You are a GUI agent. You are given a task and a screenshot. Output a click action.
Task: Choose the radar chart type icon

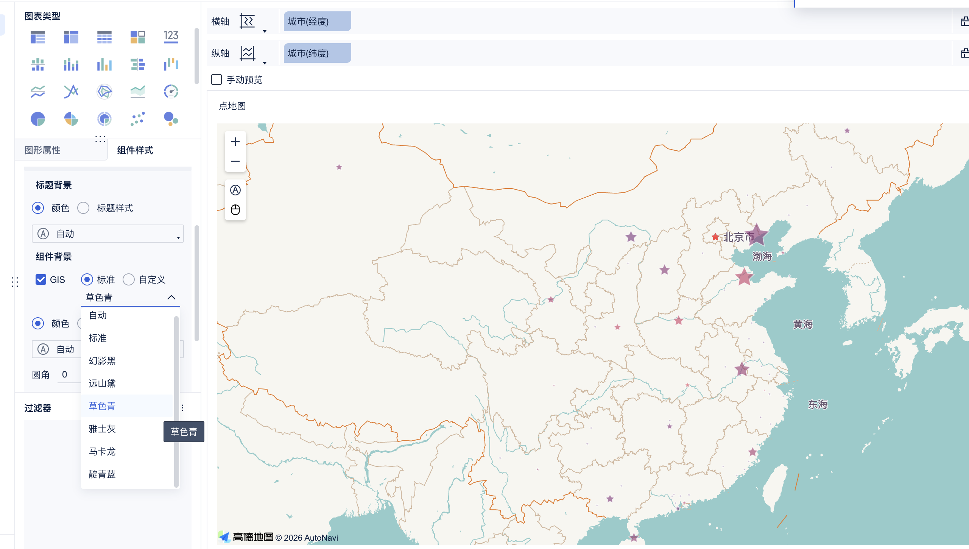(104, 92)
